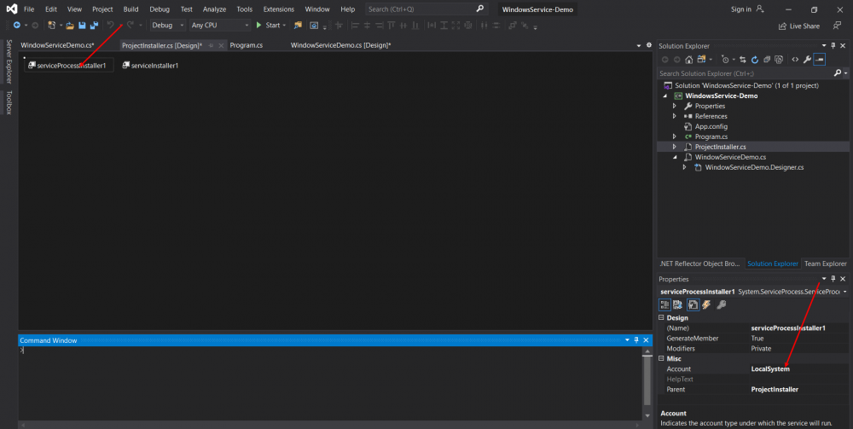Select serviceProcessInstaller1 component in designer

(x=67, y=66)
